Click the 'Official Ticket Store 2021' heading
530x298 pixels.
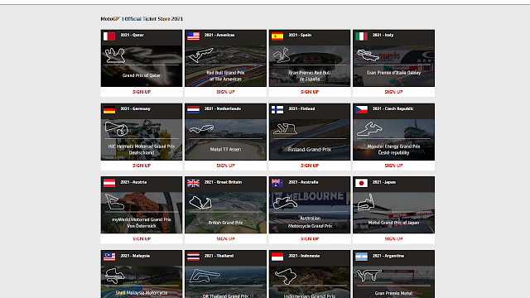coord(153,19)
